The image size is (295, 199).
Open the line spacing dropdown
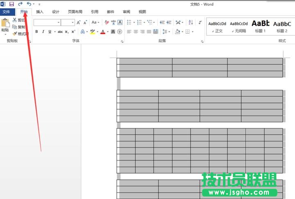(x=166, y=32)
